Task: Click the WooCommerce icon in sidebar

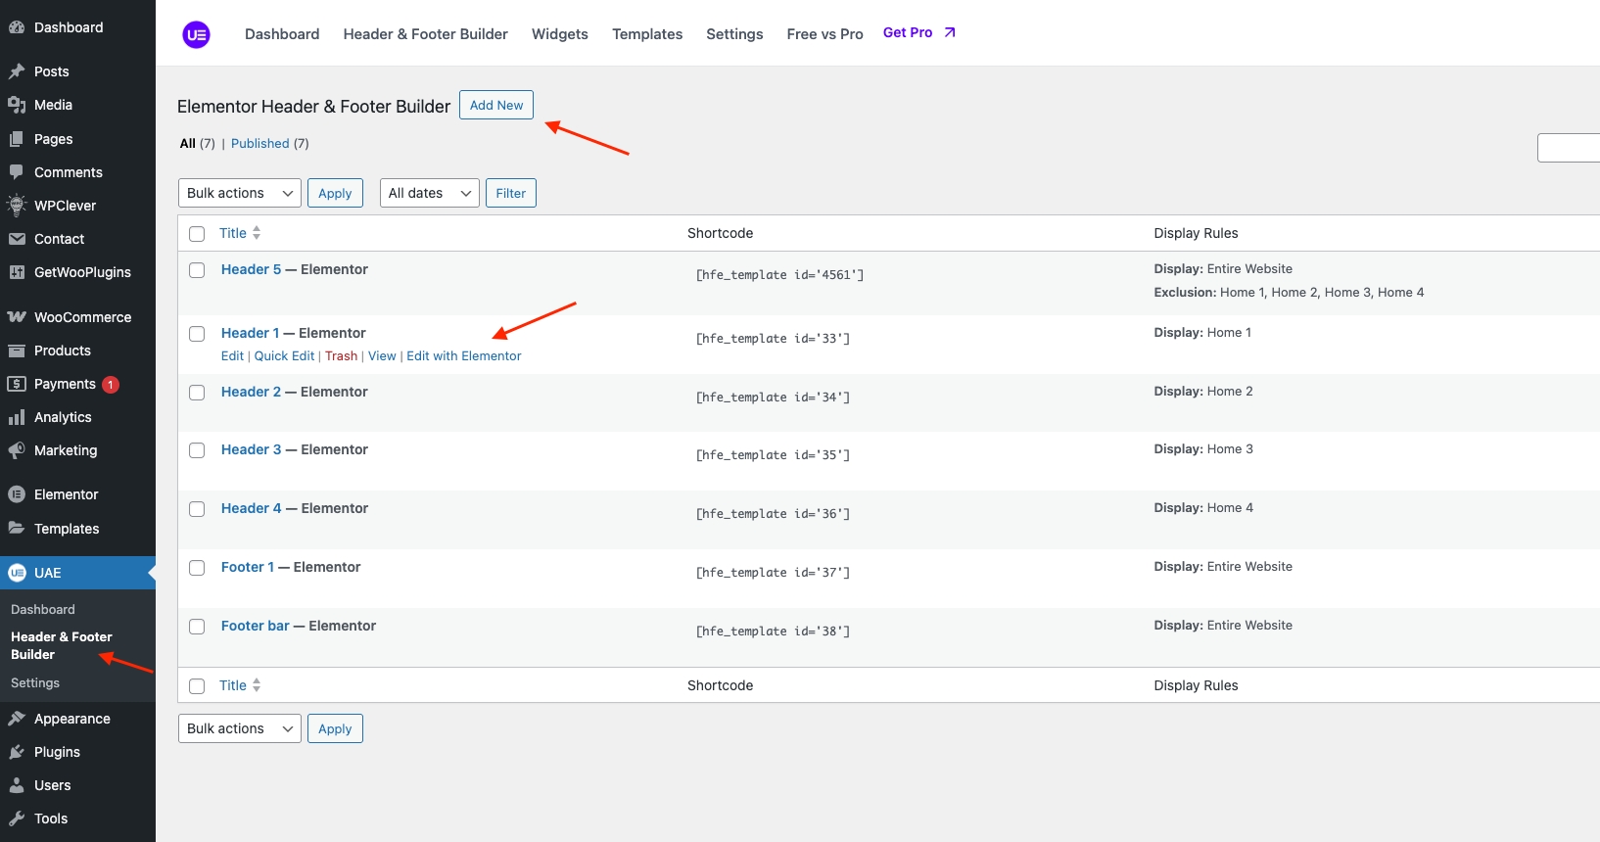Action: point(17,317)
